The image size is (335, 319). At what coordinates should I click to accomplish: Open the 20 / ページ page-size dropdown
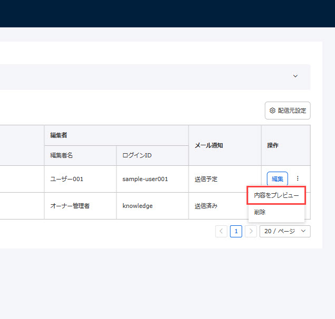(x=284, y=232)
